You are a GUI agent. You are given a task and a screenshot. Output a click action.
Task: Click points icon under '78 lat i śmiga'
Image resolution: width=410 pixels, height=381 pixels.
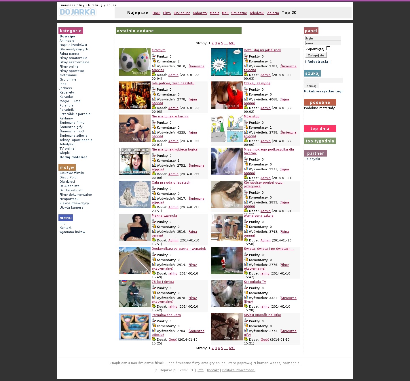(154, 287)
